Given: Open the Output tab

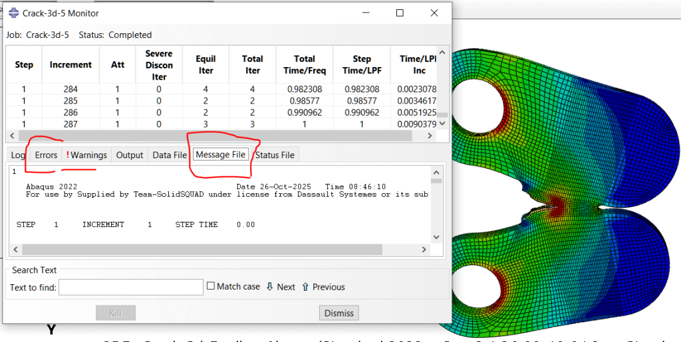Looking at the screenshot, I should pyautogui.click(x=130, y=155).
